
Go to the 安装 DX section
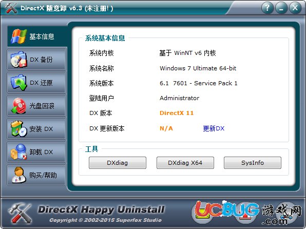coord(36,129)
